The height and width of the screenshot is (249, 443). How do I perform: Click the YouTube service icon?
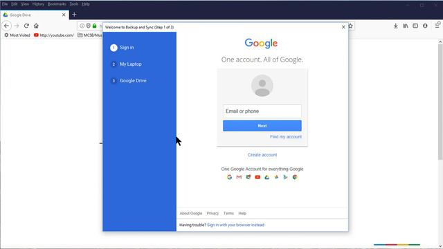click(257, 177)
